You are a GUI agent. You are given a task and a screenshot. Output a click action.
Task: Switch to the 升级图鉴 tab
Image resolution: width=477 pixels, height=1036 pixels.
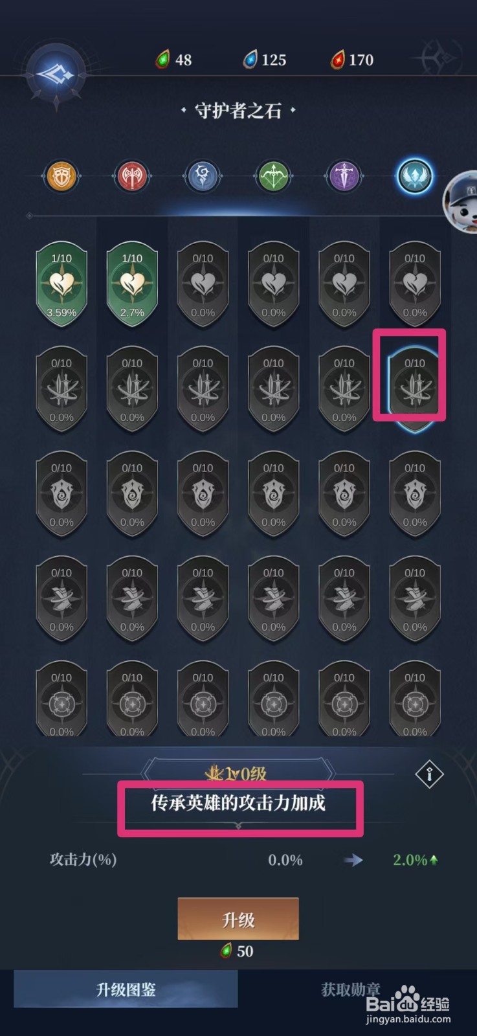[x=126, y=989]
